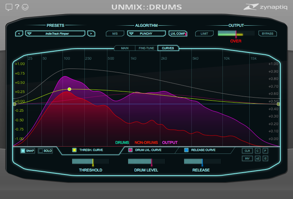Screen dimensions: 293x199
Task: Go to next preset arrow
Action: click(91, 34)
